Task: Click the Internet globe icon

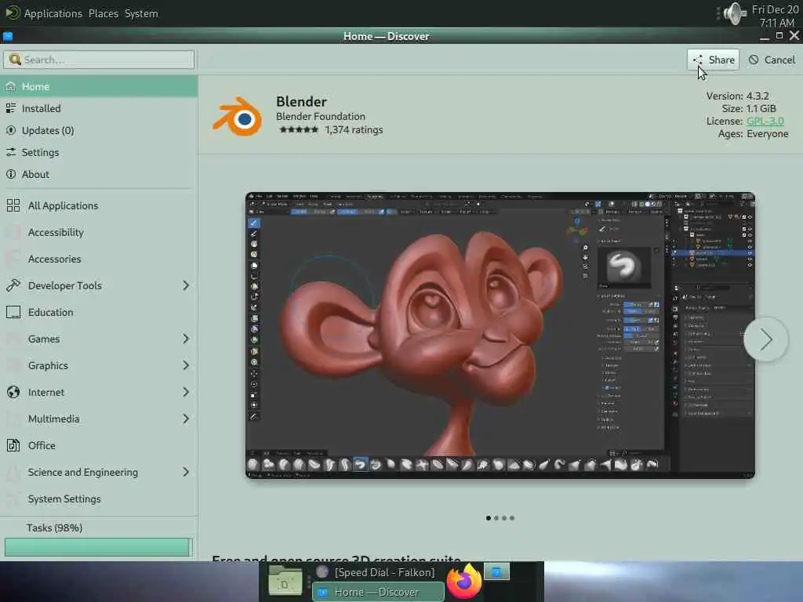Action: pos(13,392)
